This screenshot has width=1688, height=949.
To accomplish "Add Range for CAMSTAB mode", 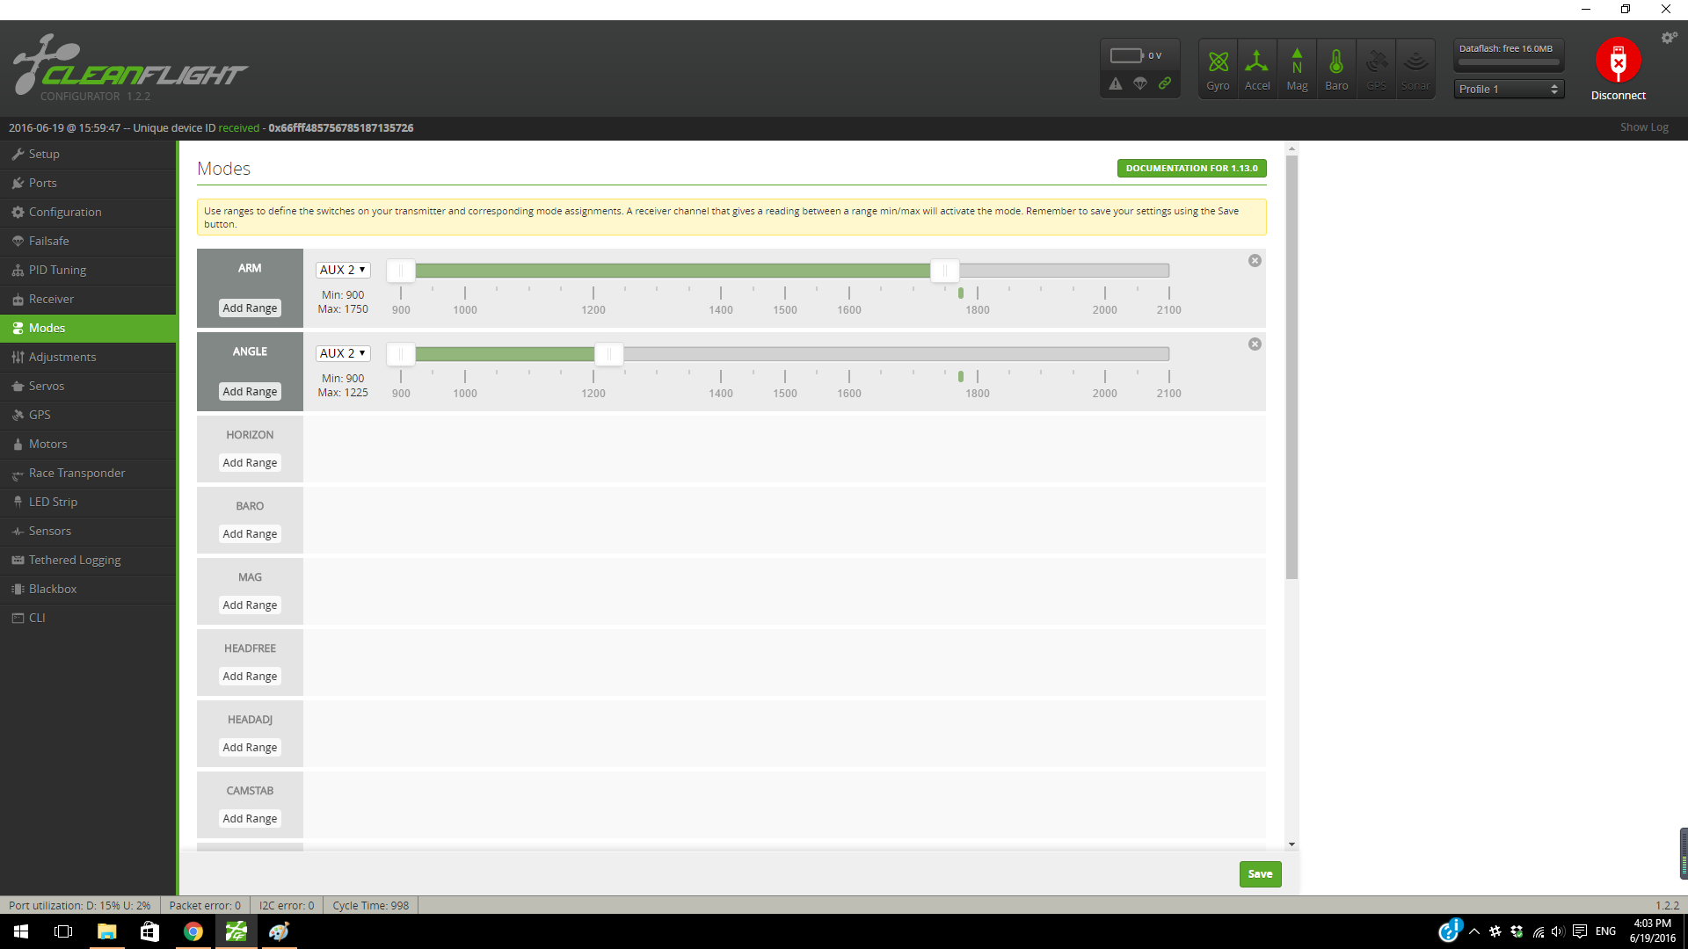I will click(250, 818).
